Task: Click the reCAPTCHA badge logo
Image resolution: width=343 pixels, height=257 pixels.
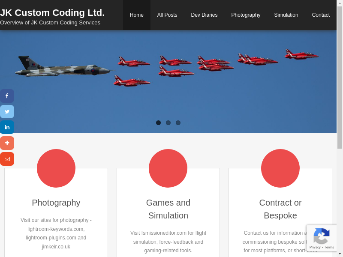Action: pos(321,236)
